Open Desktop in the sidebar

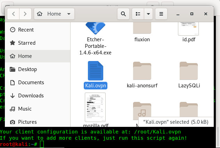coord(38,69)
